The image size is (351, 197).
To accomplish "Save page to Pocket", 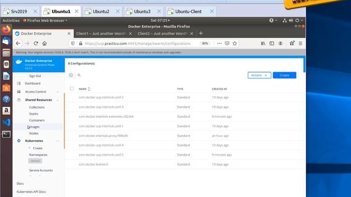I will tap(227, 43).
